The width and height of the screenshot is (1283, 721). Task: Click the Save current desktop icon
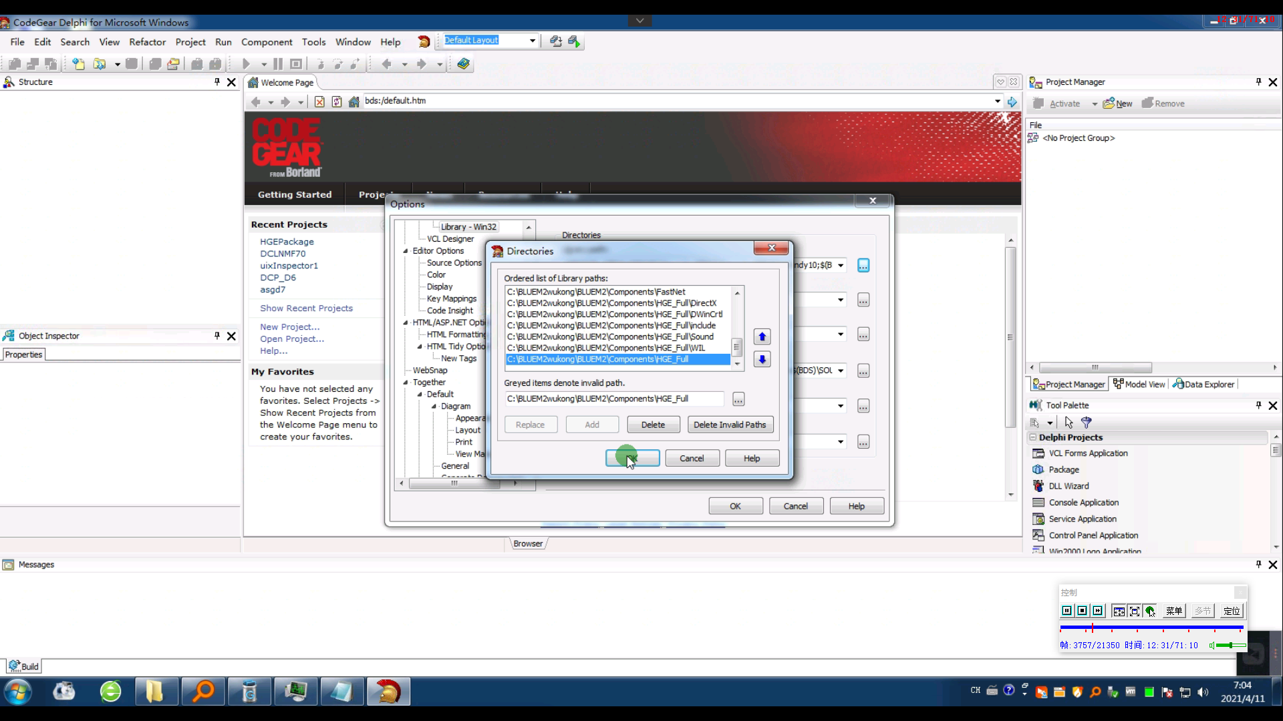coord(556,41)
